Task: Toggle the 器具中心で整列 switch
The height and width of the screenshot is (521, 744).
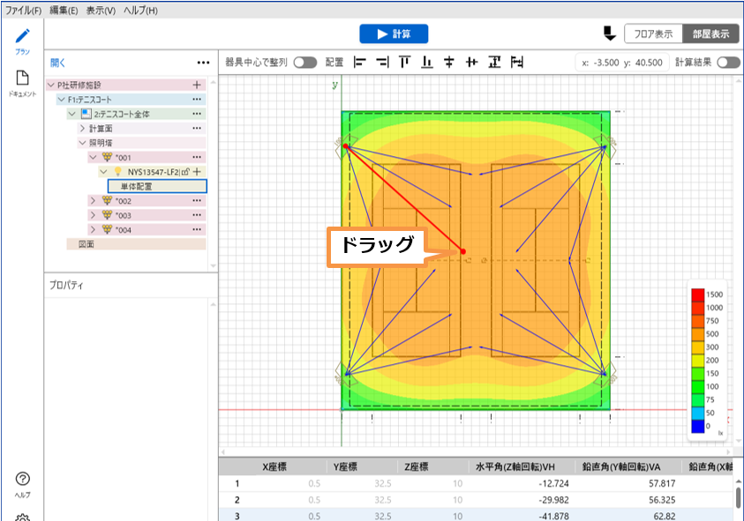Action: [x=305, y=63]
